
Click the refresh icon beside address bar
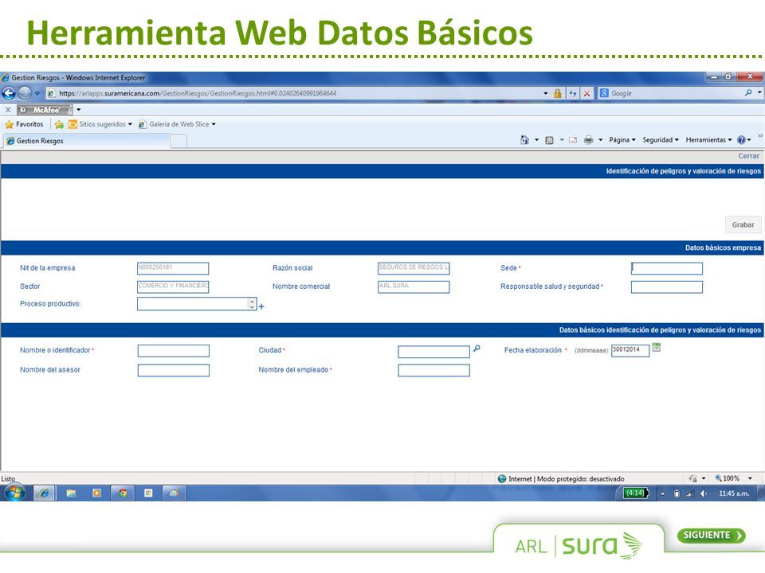573,93
